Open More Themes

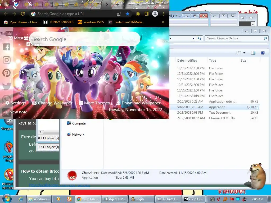pyautogui.click(x=94, y=103)
